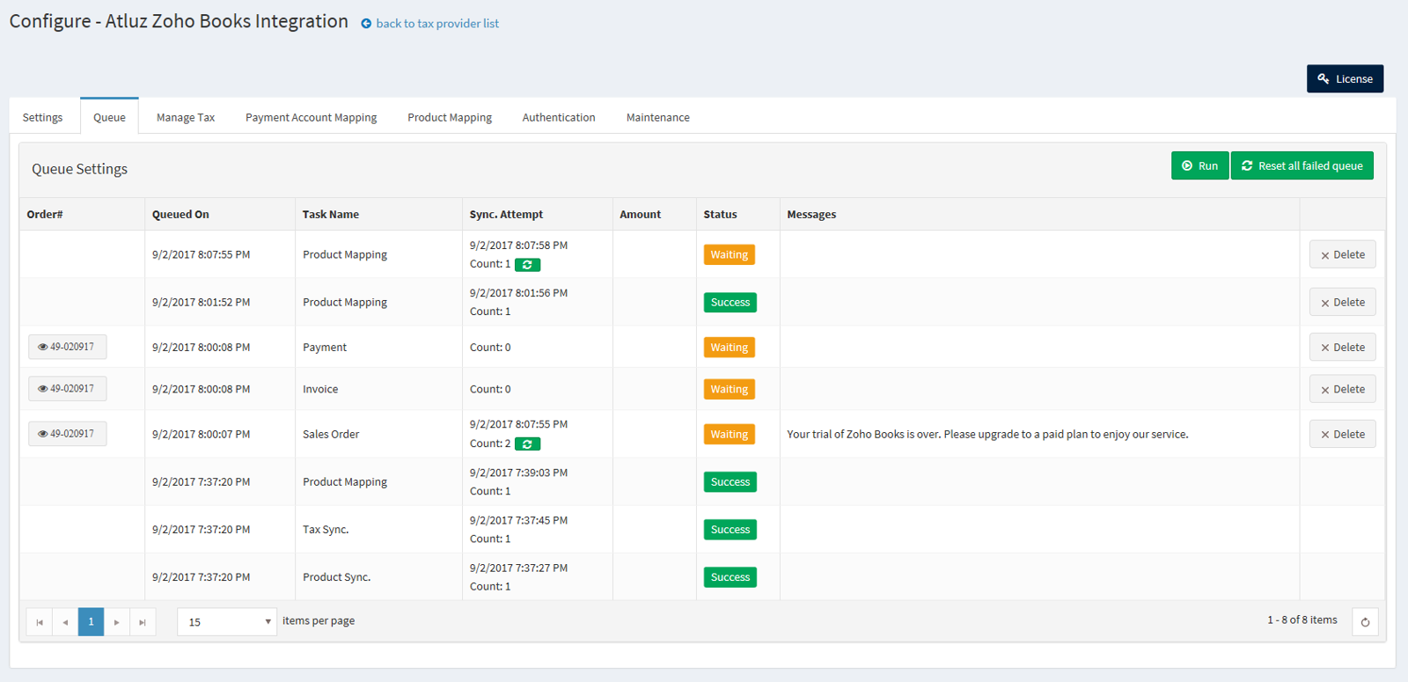The image size is (1408, 682).
Task: Select the Queue tab
Action: coord(109,117)
